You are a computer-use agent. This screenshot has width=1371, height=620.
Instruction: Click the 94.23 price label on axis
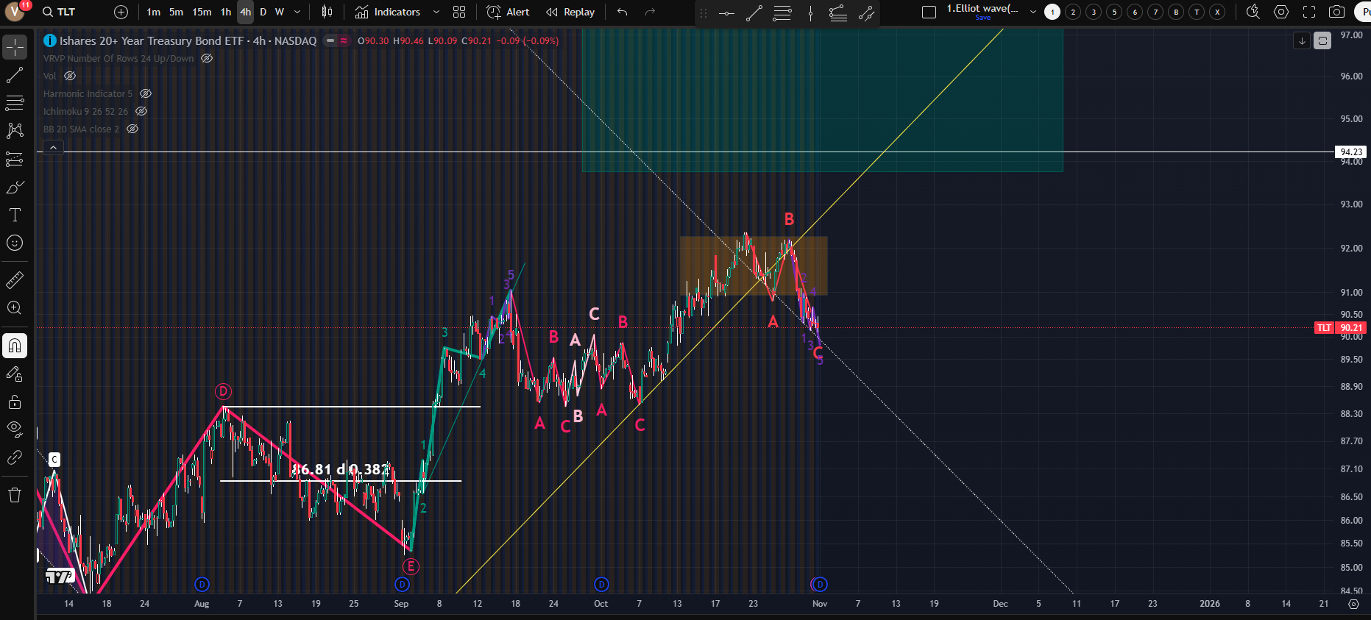(1350, 152)
